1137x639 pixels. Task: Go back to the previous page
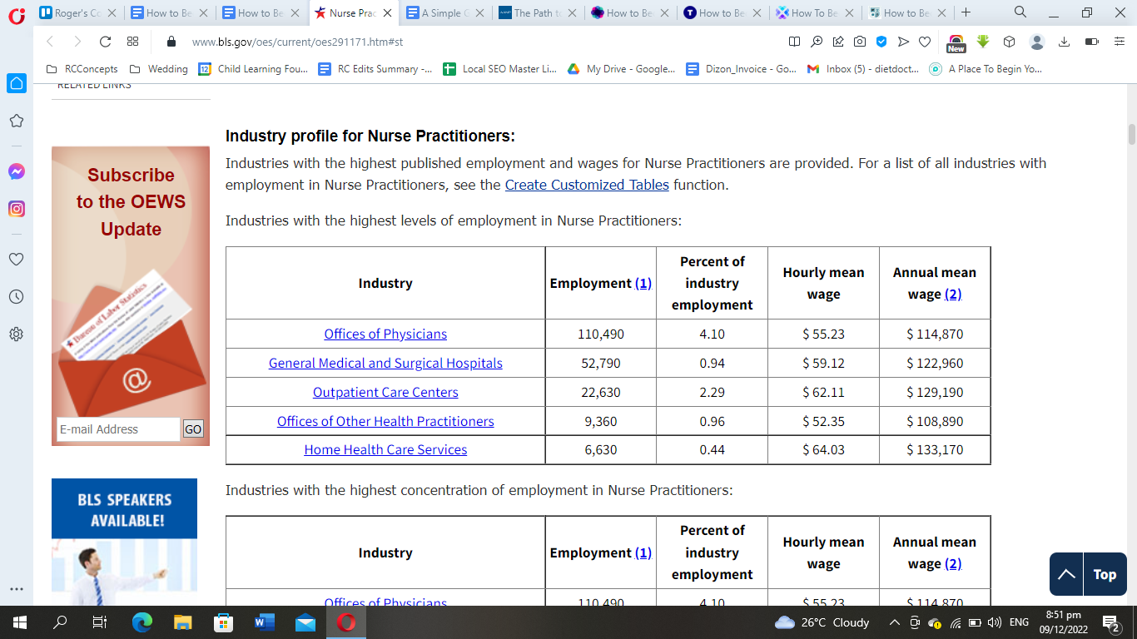(x=50, y=42)
